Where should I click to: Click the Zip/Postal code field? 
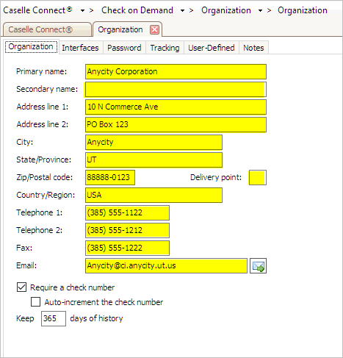click(110, 177)
